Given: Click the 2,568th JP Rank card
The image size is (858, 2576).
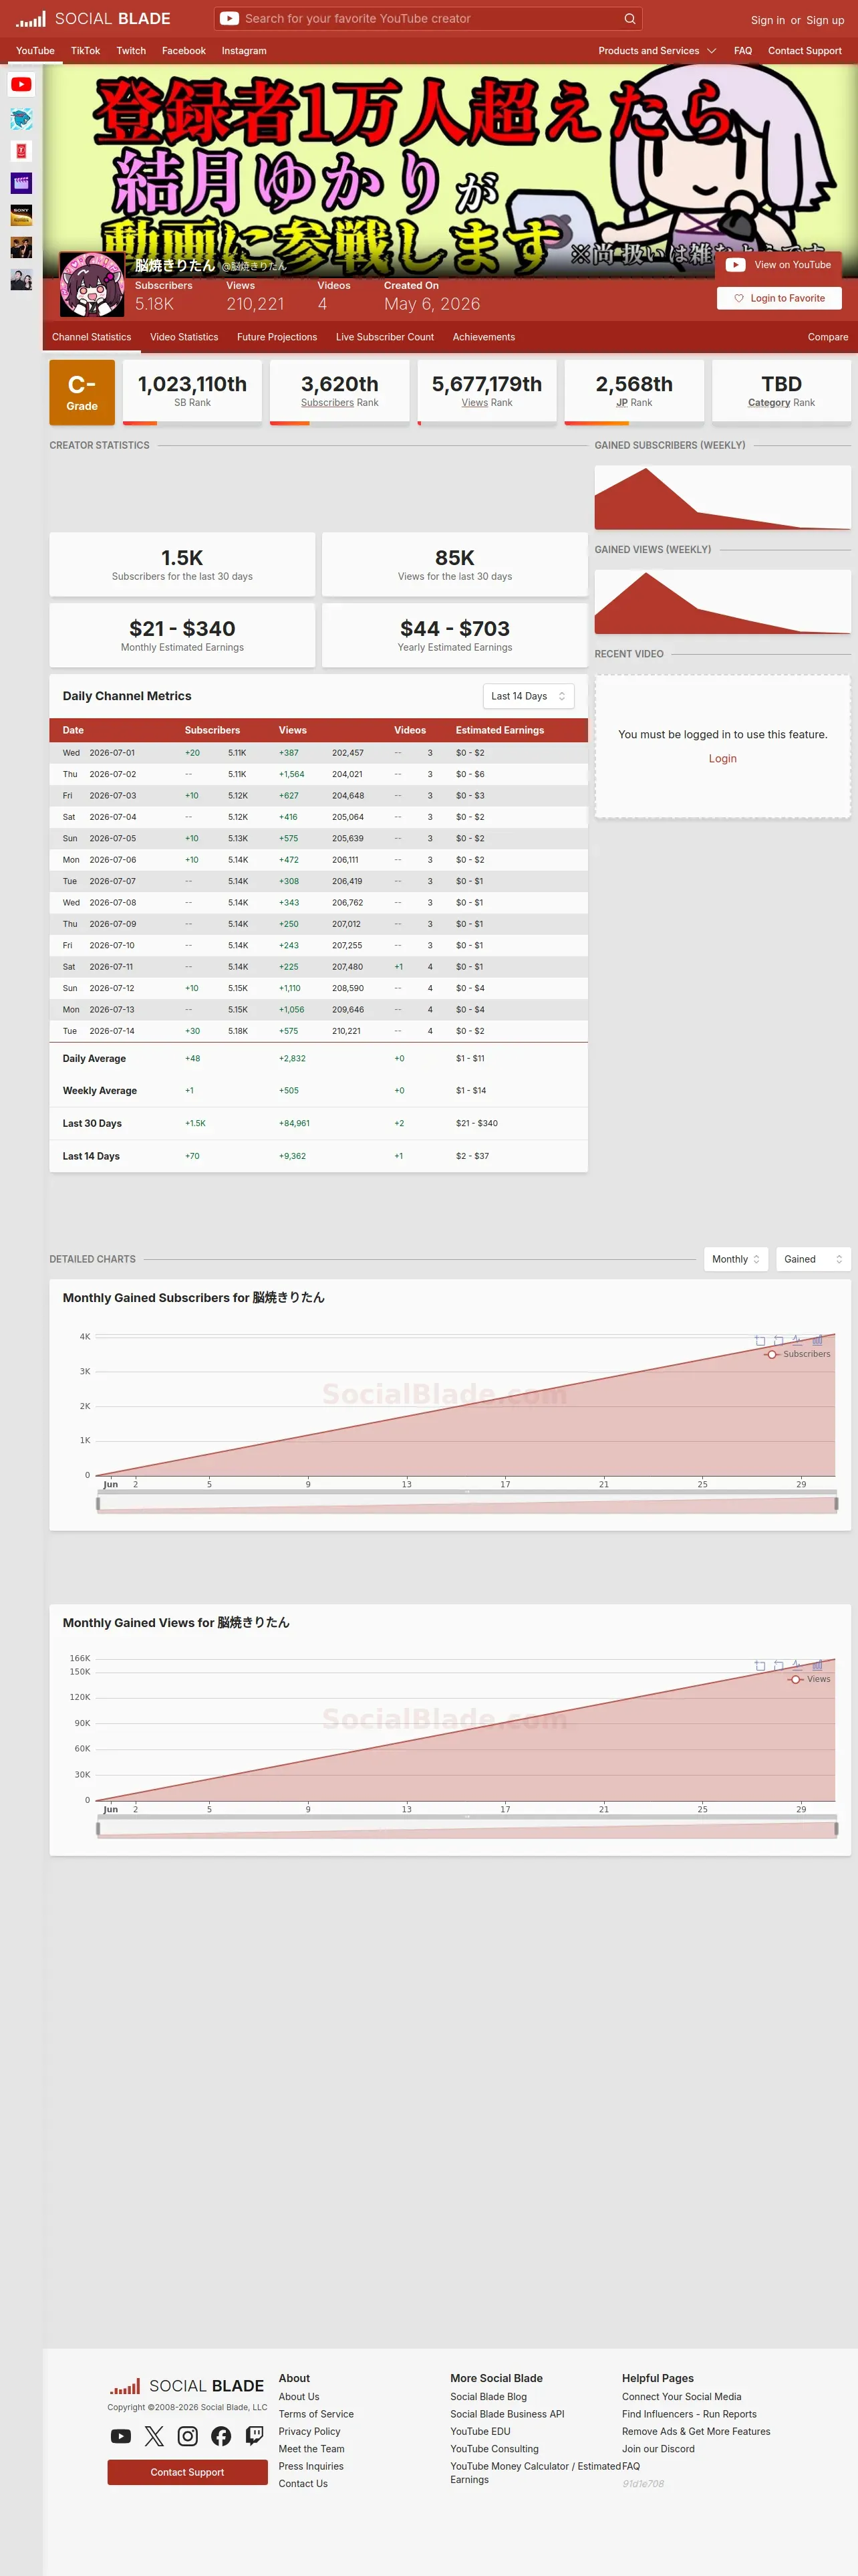Looking at the screenshot, I should pos(634,392).
